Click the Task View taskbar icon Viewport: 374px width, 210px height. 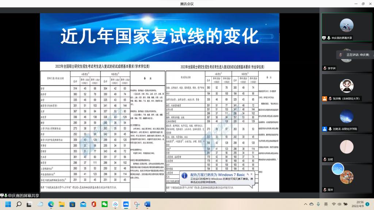30,204
